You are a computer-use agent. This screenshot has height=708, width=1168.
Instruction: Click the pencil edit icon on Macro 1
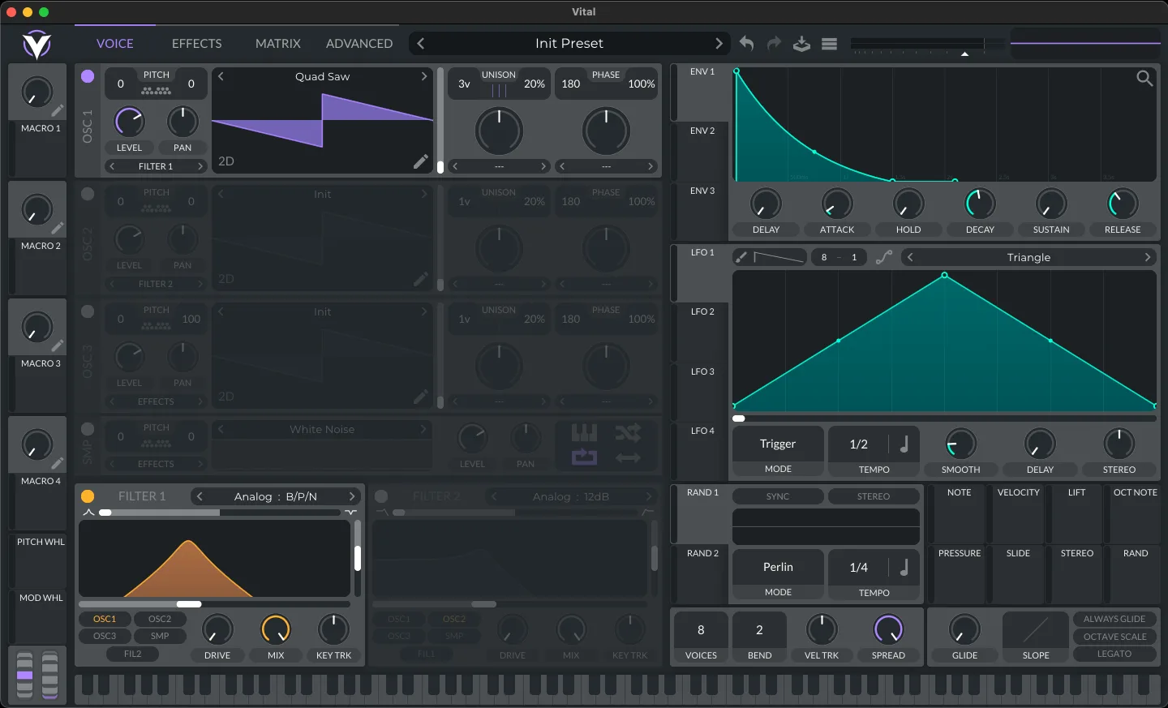(x=58, y=110)
